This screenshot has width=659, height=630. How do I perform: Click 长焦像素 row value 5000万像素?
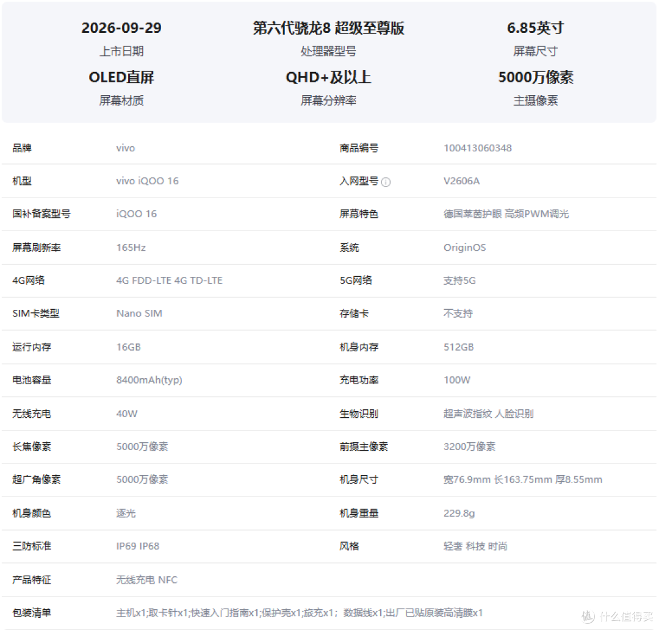click(x=142, y=446)
